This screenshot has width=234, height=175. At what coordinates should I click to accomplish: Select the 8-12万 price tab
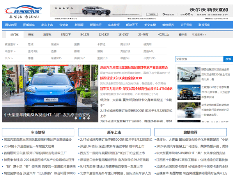[85, 35]
